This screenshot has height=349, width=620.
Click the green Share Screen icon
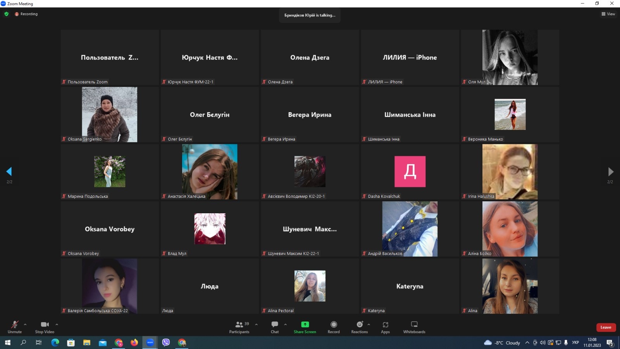pyautogui.click(x=305, y=325)
